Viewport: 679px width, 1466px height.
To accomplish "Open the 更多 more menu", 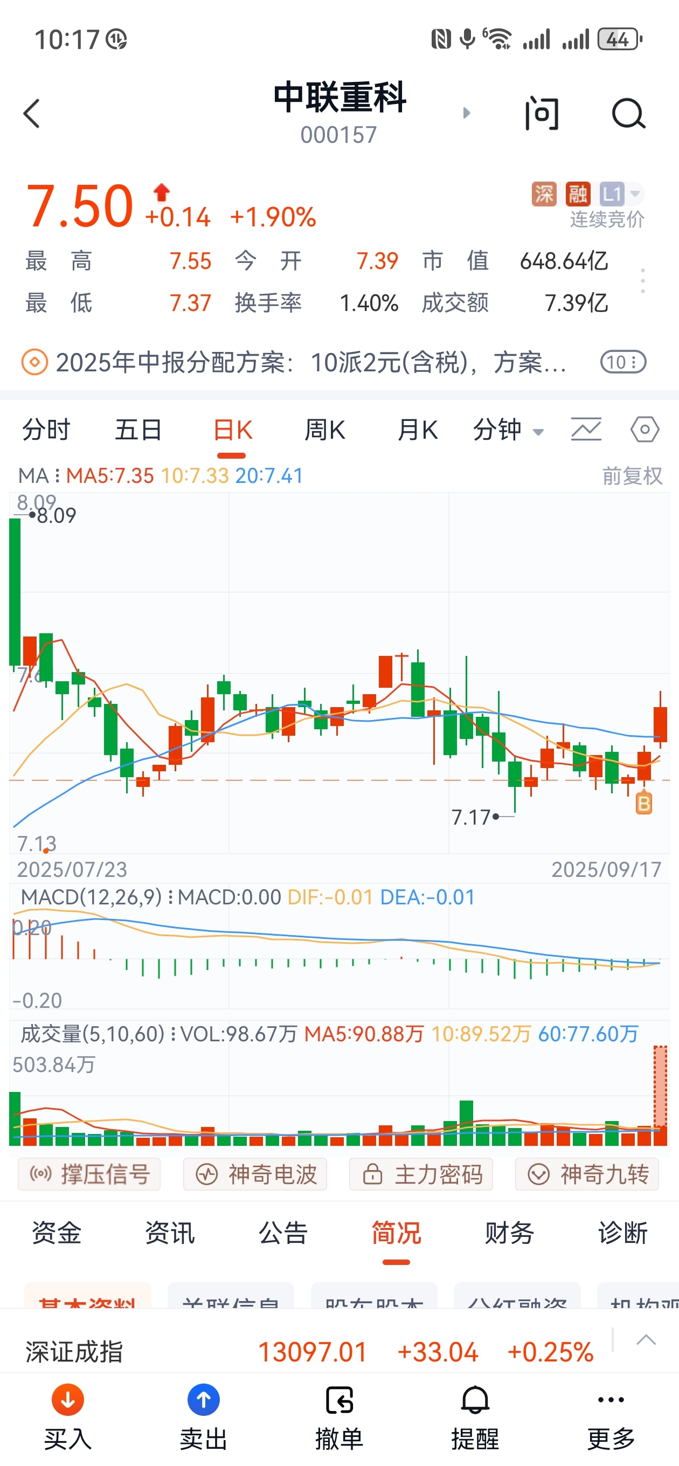I will pyautogui.click(x=611, y=1417).
